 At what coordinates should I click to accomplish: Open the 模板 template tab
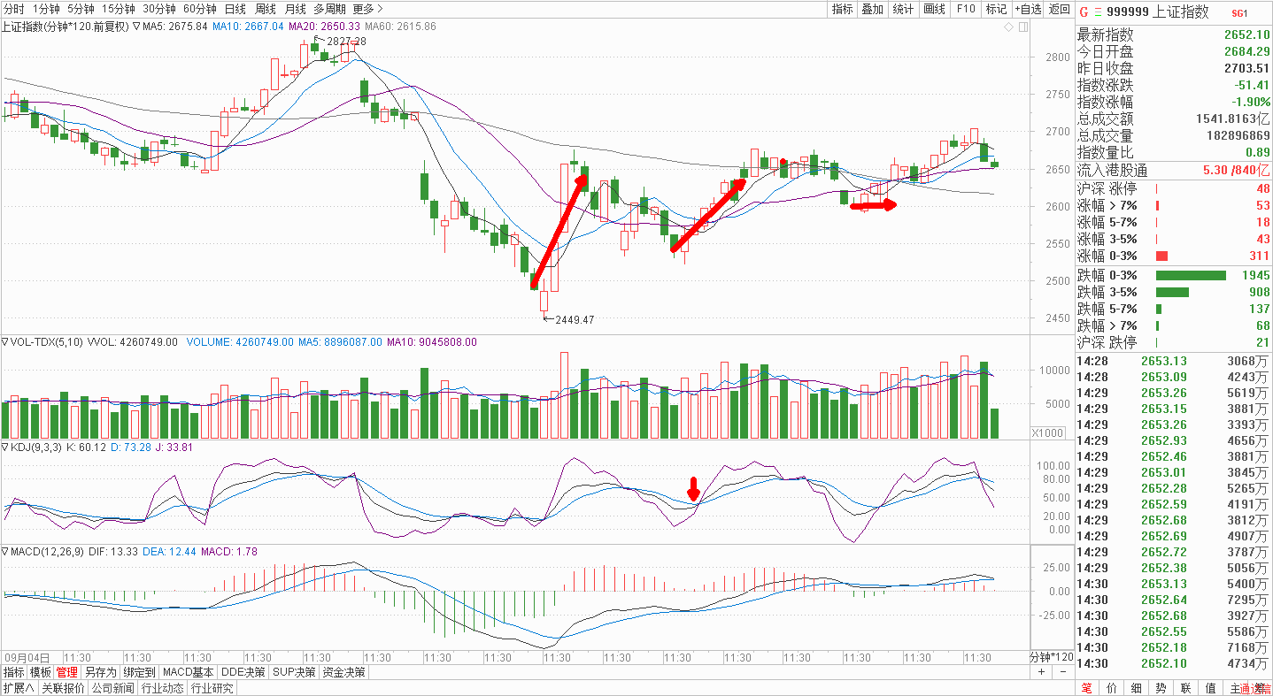[41, 672]
